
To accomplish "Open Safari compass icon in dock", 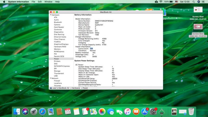I will pyautogui.click(x=42, y=112).
